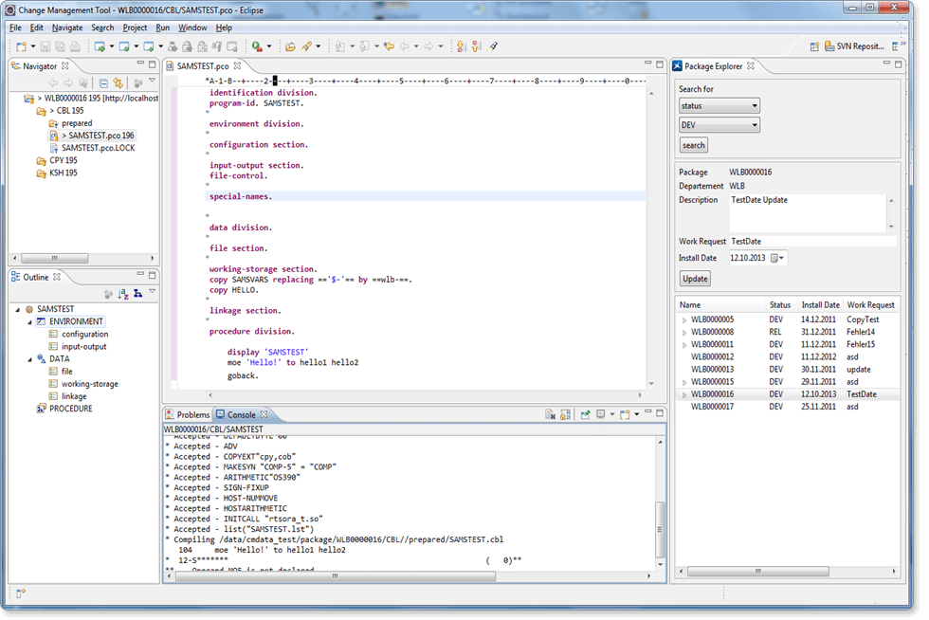Clear the Console output

pyautogui.click(x=550, y=414)
